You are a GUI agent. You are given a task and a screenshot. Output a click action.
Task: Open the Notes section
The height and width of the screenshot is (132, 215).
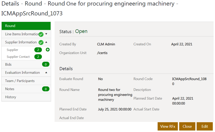click(x=10, y=89)
